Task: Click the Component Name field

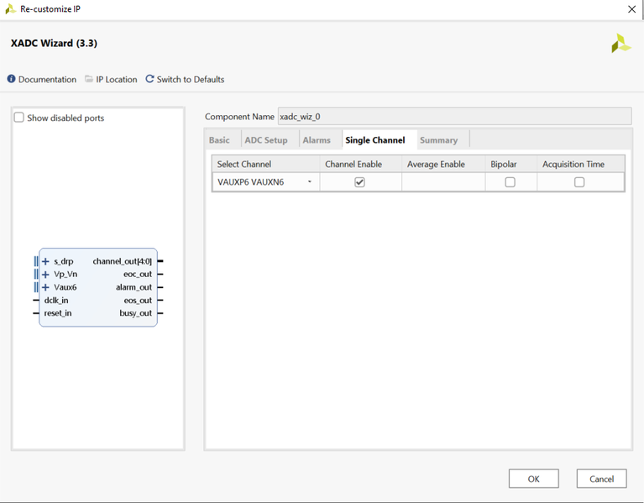Action: click(x=453, y=117)
